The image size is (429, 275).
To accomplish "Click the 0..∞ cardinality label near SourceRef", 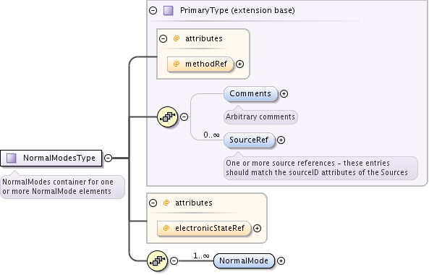I will (x=211, y=135).
